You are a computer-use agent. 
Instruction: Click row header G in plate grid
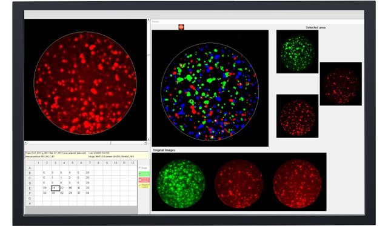point(30,198)
